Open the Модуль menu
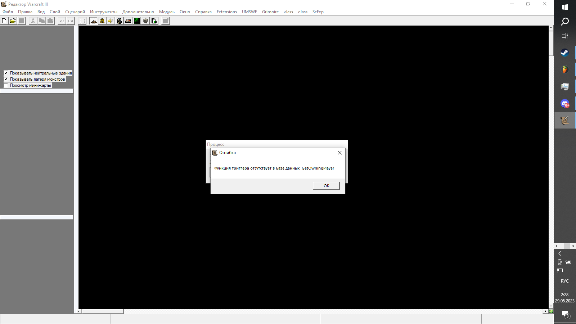 point(167,12)
